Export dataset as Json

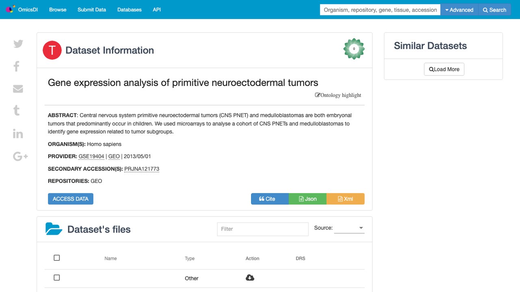(308, 199)
